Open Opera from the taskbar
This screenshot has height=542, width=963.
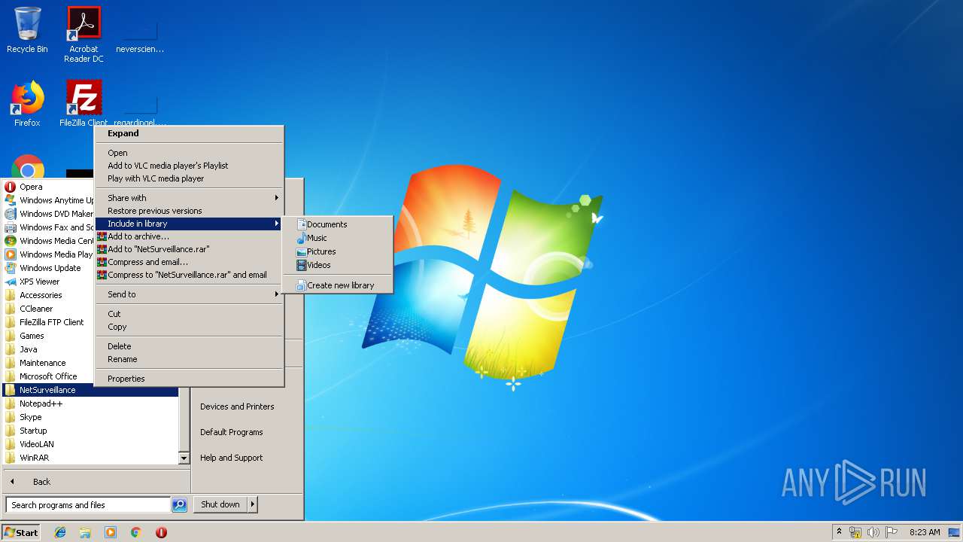click(x=161, y=532)
